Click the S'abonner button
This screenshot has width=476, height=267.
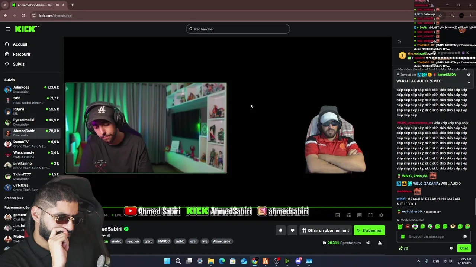[x=369, y=230]
